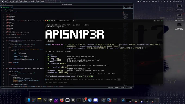Open the Warp application menu

(x=6, y=1)
